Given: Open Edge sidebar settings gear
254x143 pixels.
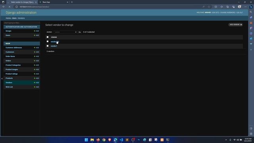Looking at the screenshot, I should pos(251,134).
